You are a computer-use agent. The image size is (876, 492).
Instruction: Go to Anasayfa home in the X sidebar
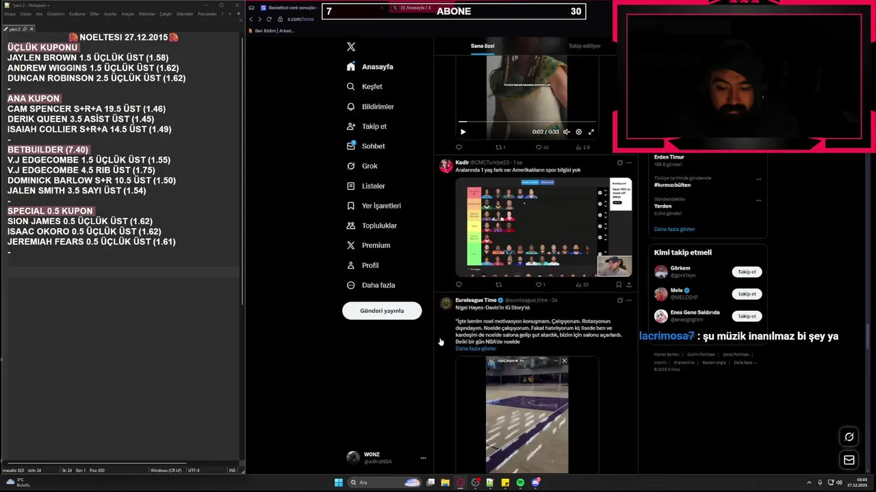tap(370, 67)
